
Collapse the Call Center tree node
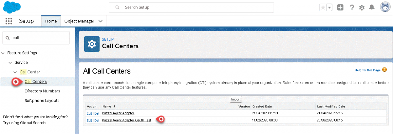click(x=15, y=72)
